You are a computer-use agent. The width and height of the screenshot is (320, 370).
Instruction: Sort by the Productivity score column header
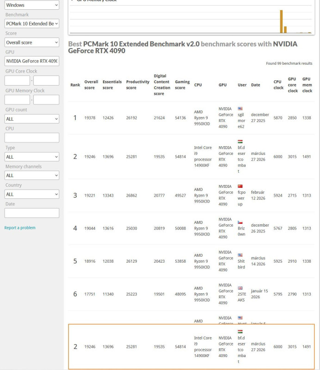pos(138,85)
